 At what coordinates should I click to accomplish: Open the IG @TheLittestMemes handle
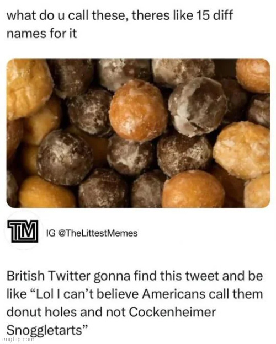pos(92,233)
